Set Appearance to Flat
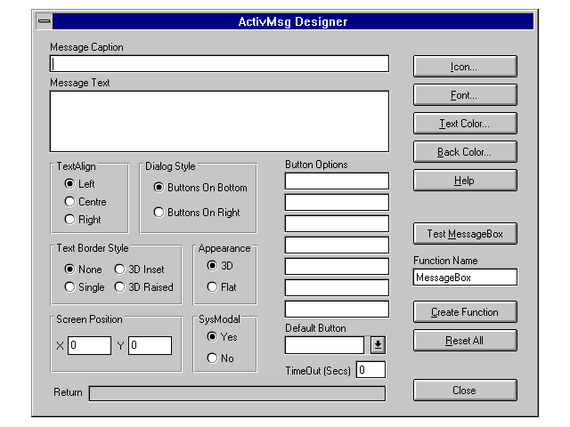Screen dimensions: 570x427 212,287
